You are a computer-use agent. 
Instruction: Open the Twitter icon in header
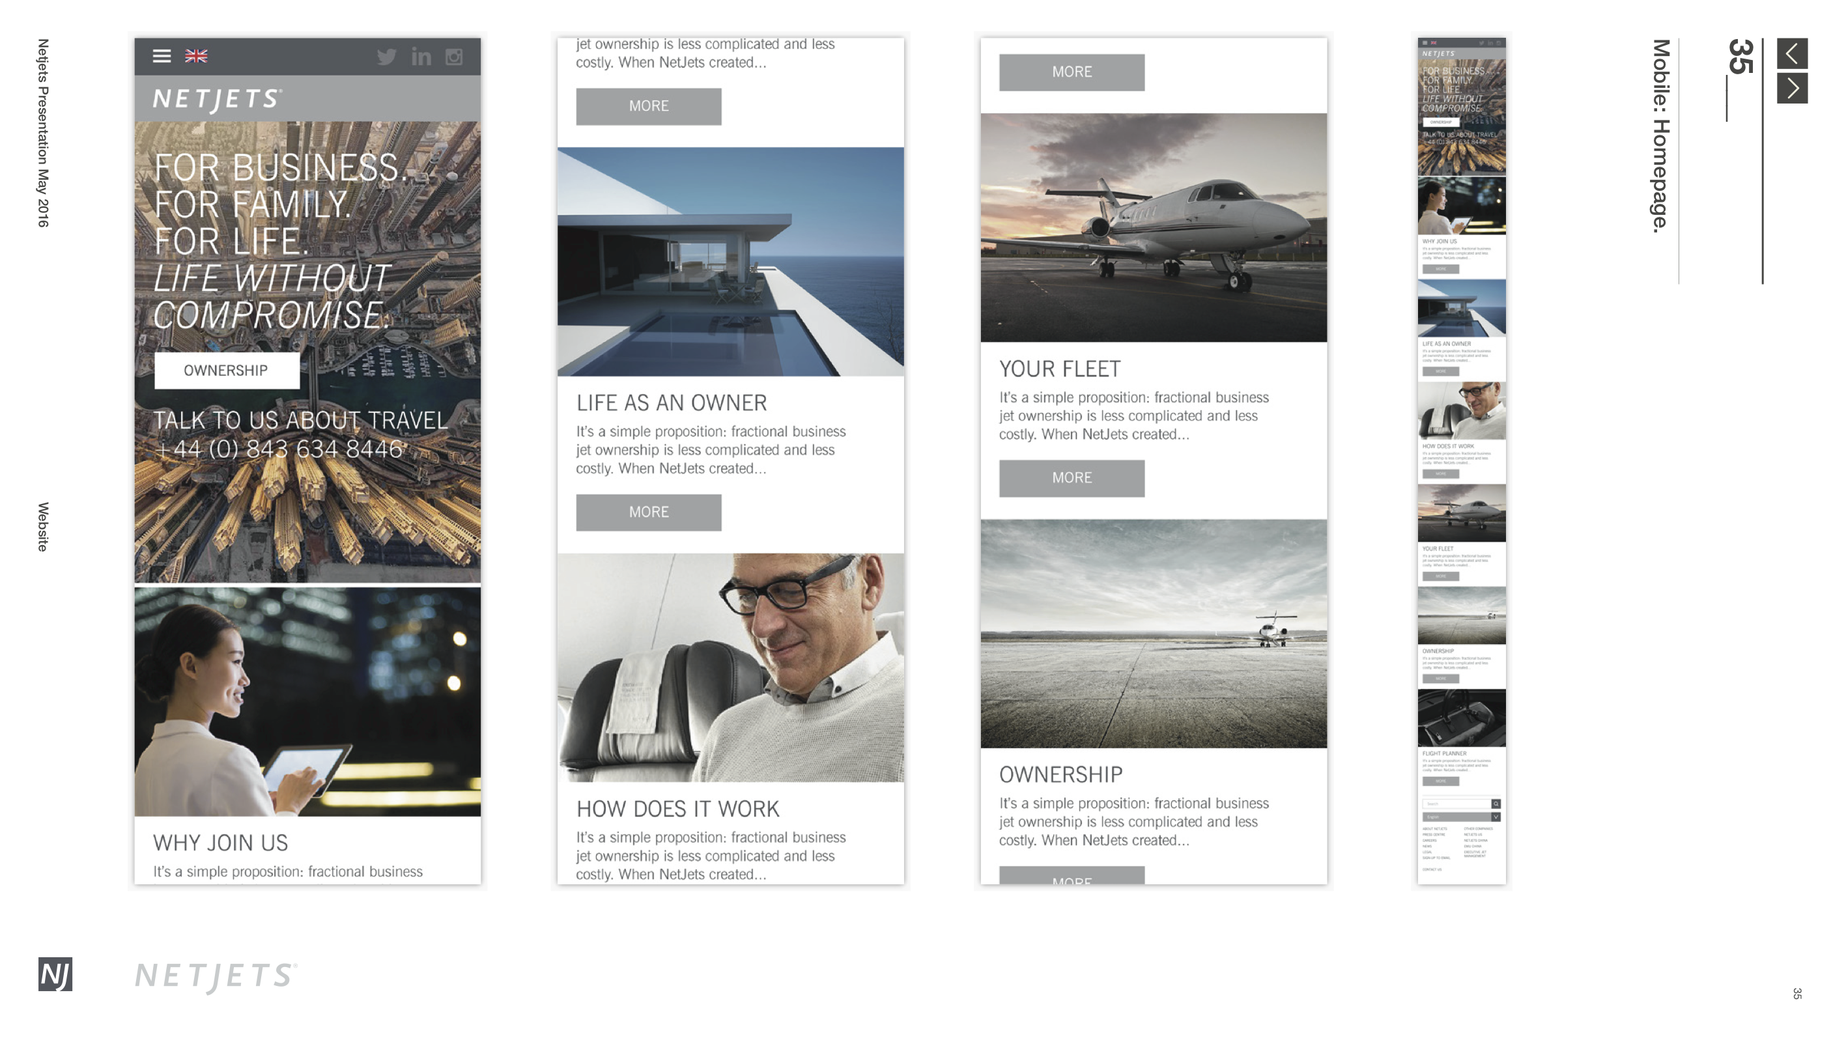[x=386, y=57]
